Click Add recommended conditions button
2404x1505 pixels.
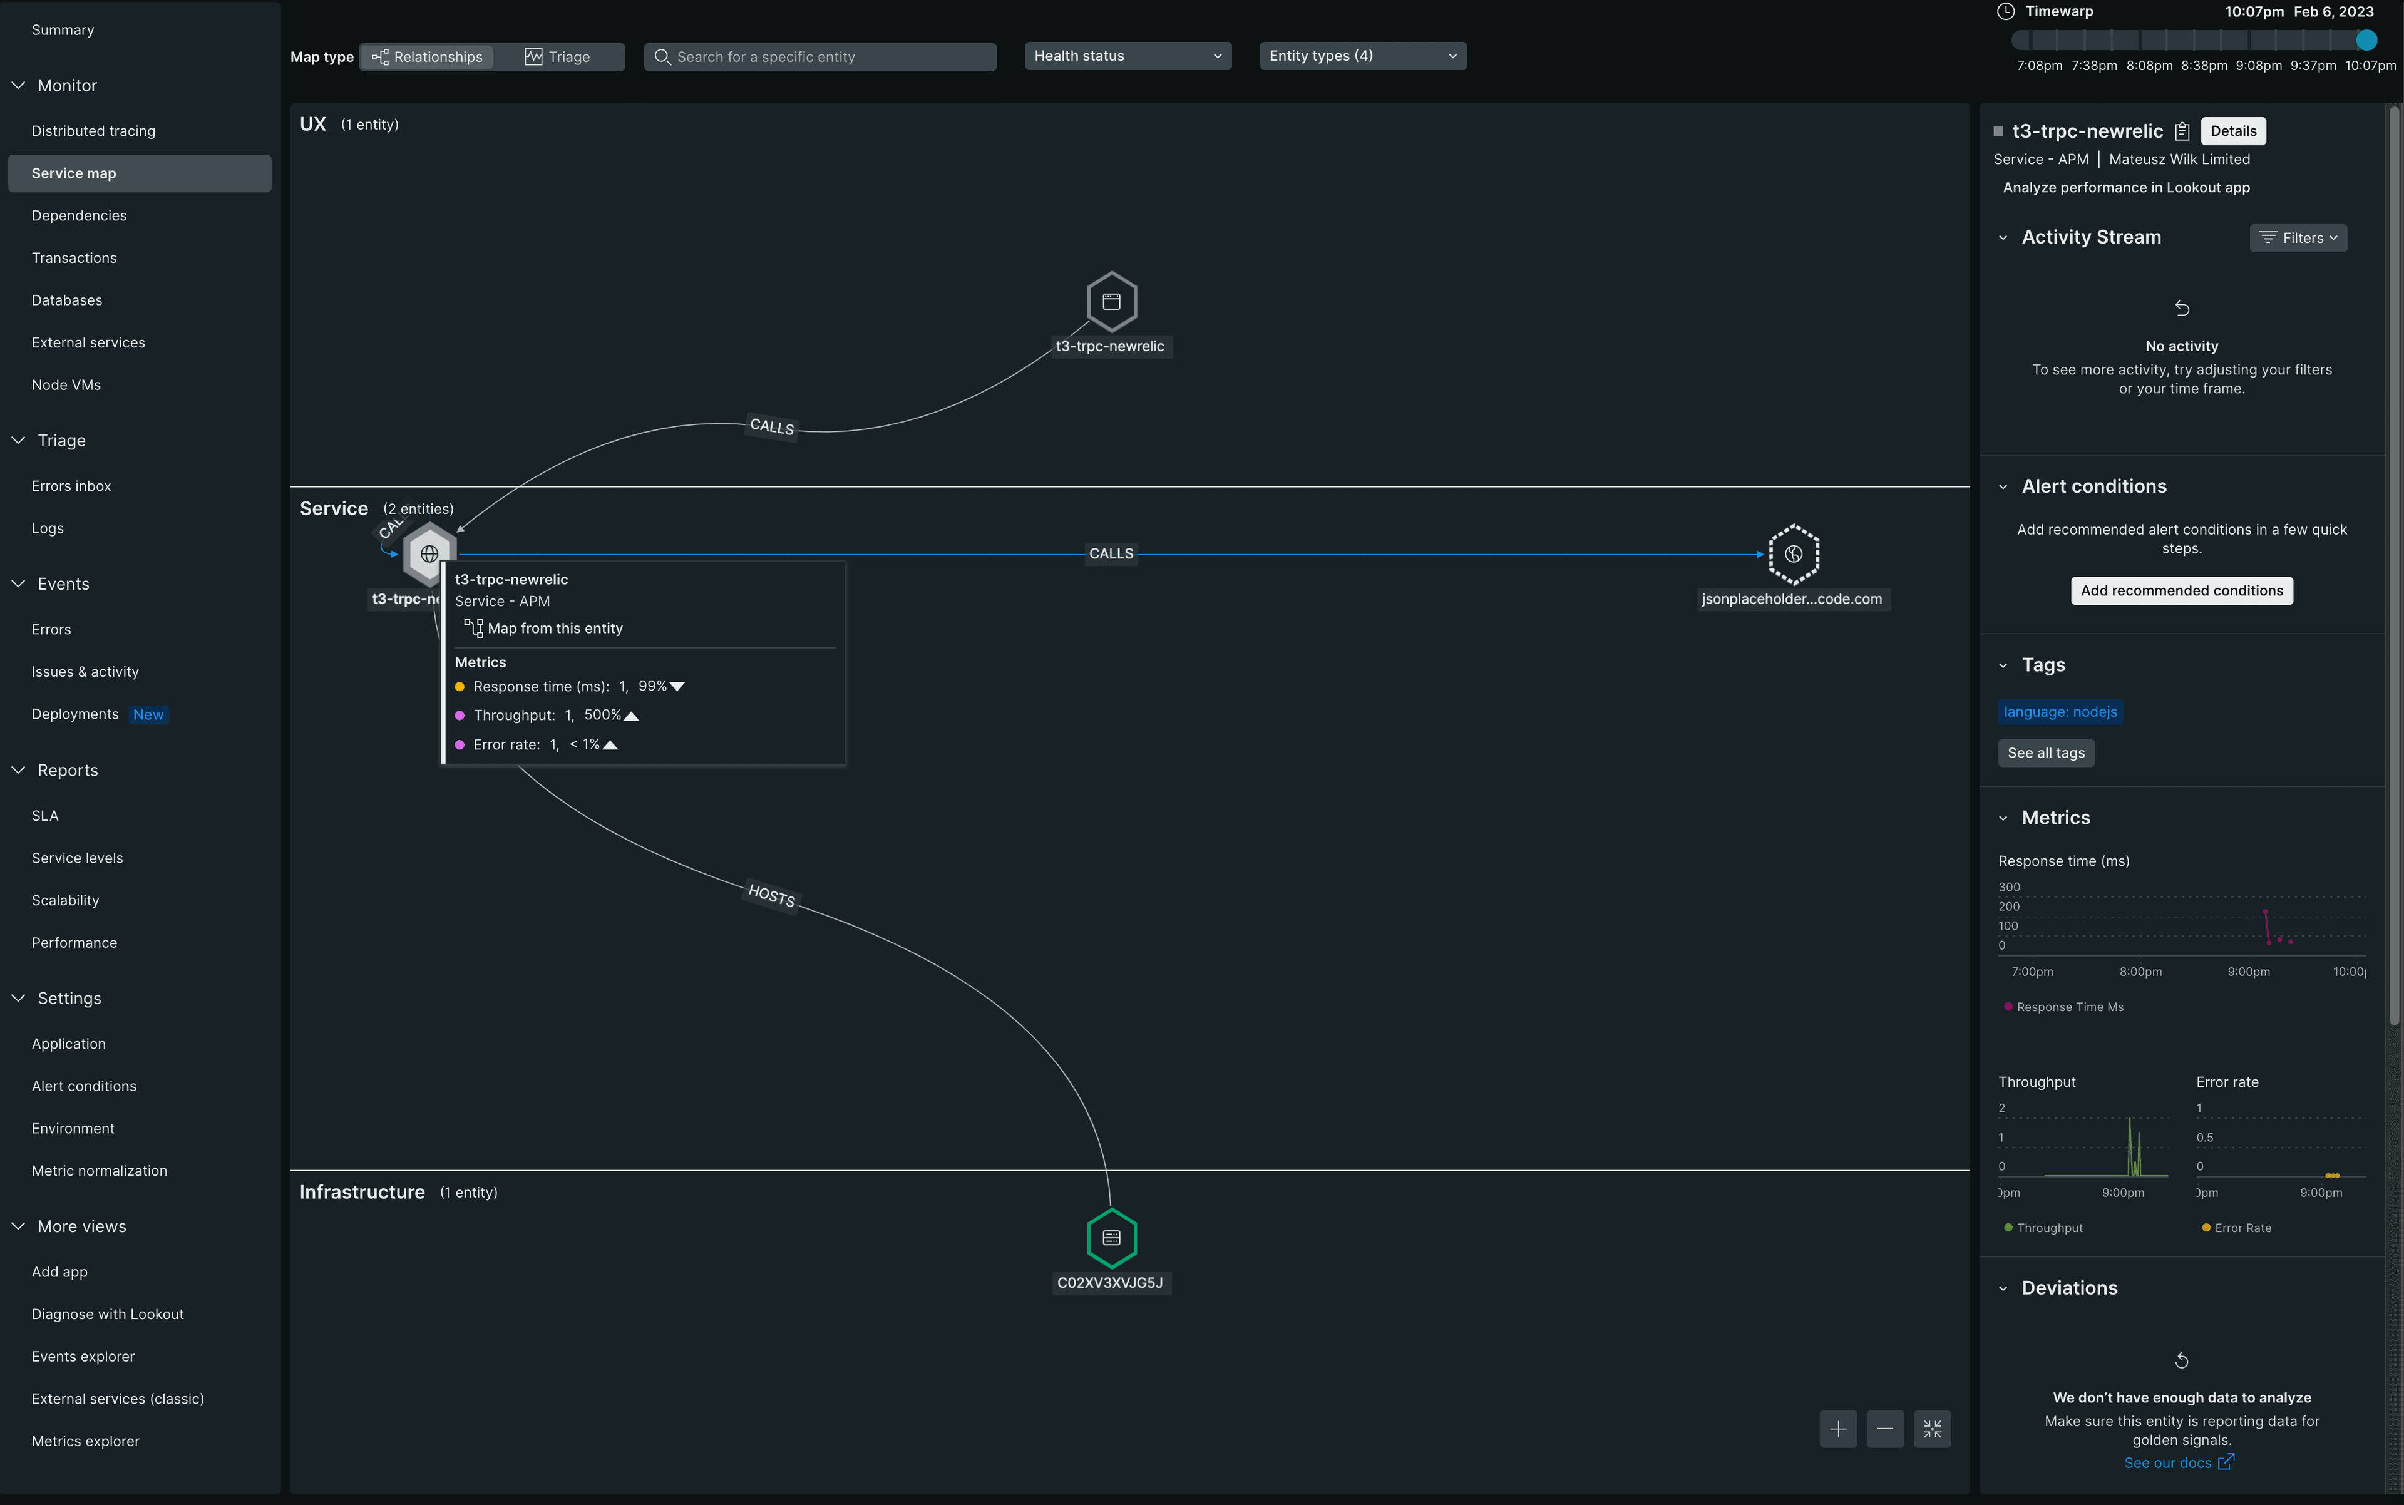pyautogui.click(x=2181, y=591)
